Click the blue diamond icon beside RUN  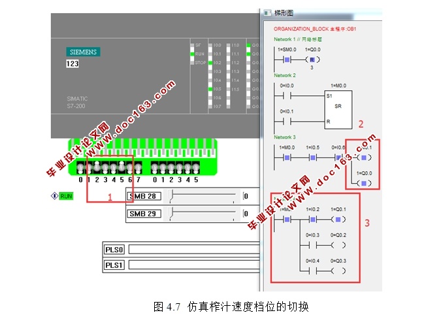(x=54, y=196)
